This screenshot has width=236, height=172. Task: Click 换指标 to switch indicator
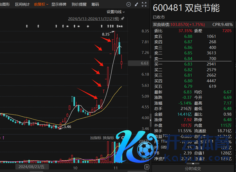coord(108,138)
